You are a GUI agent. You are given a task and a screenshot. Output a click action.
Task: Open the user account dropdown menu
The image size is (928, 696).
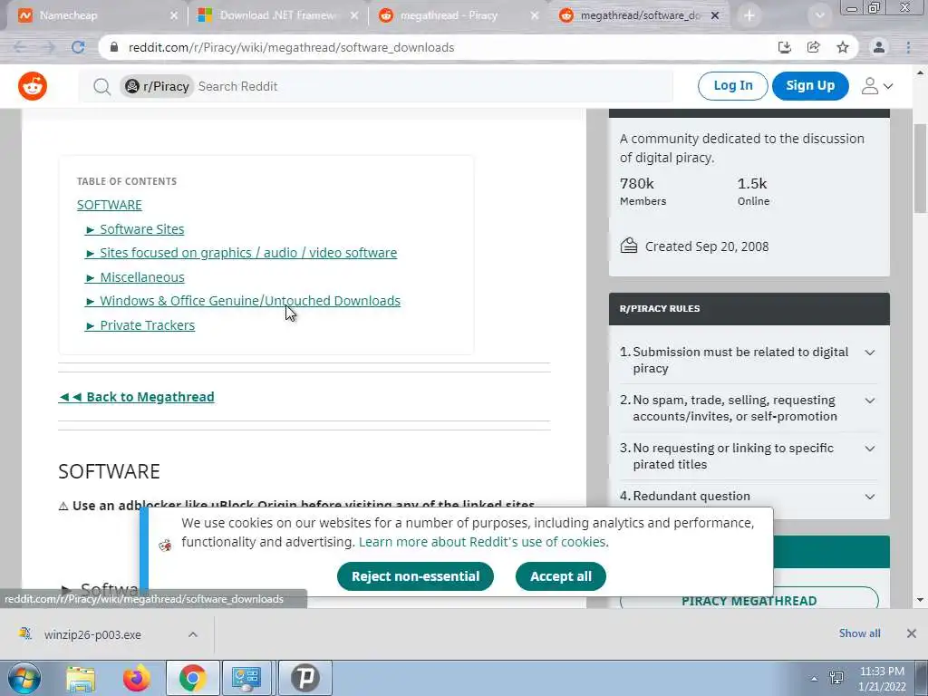(876, 86)
